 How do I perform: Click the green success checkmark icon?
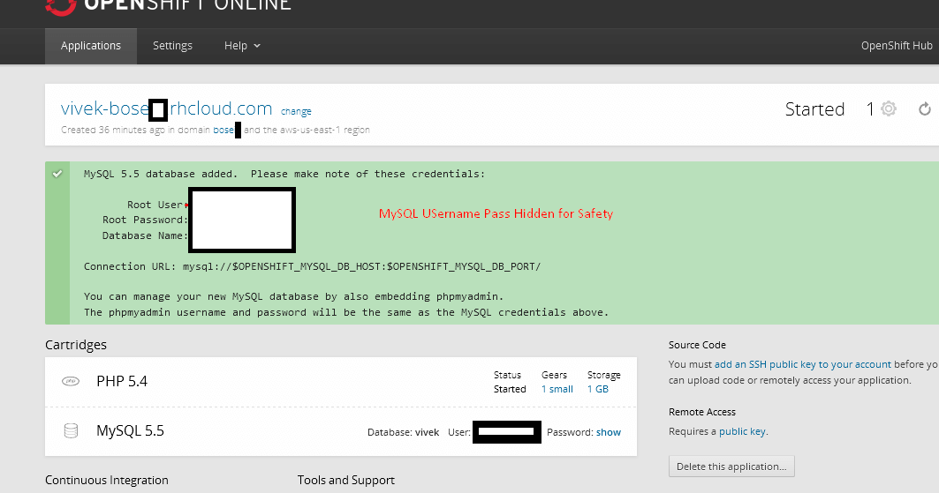tap(57, 174)
